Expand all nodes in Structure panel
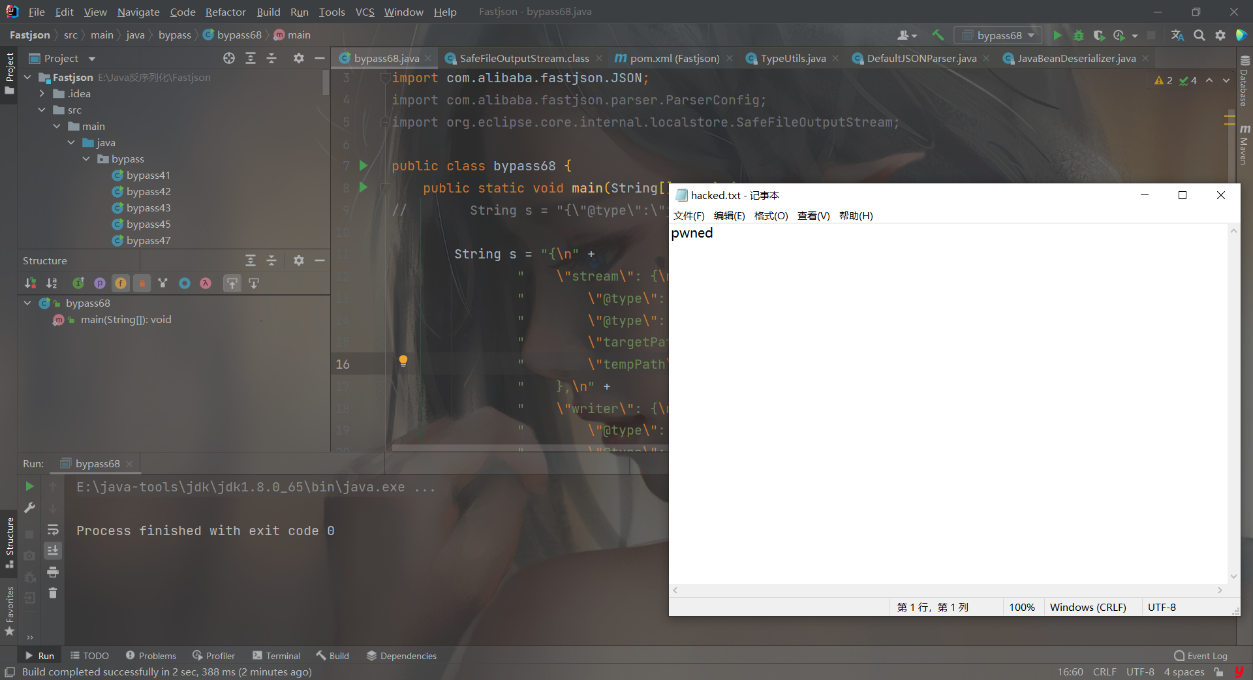The width and height of the screenshot is (1253, 680). [x=251, y=260]
